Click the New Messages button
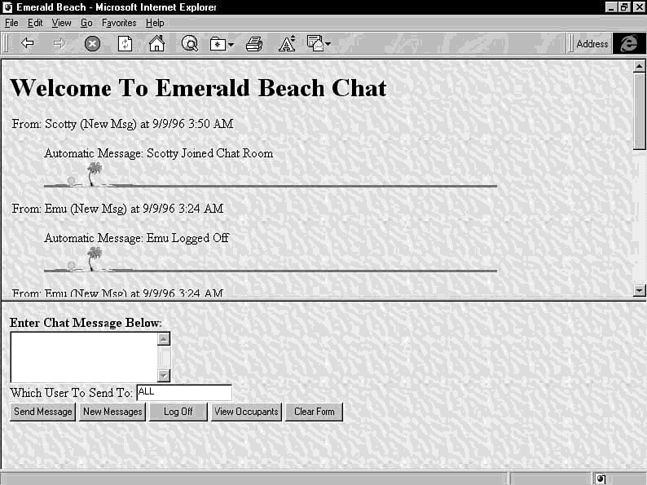 pyautogui.click(x=112, y=412)
